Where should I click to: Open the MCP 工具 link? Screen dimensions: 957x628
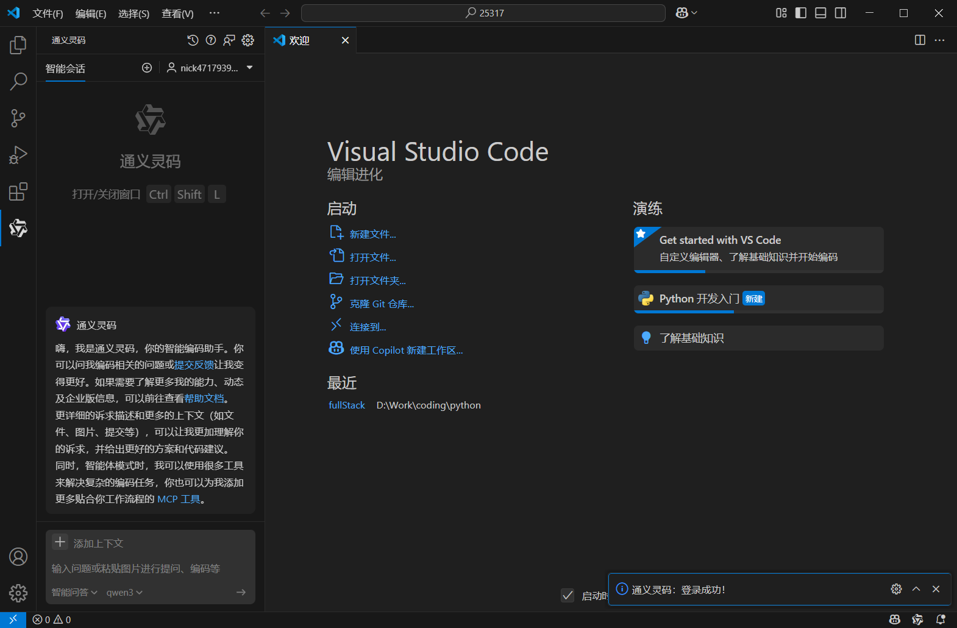point(179,499)
